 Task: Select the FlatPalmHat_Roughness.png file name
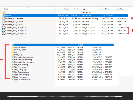click(x=24, y=62)
